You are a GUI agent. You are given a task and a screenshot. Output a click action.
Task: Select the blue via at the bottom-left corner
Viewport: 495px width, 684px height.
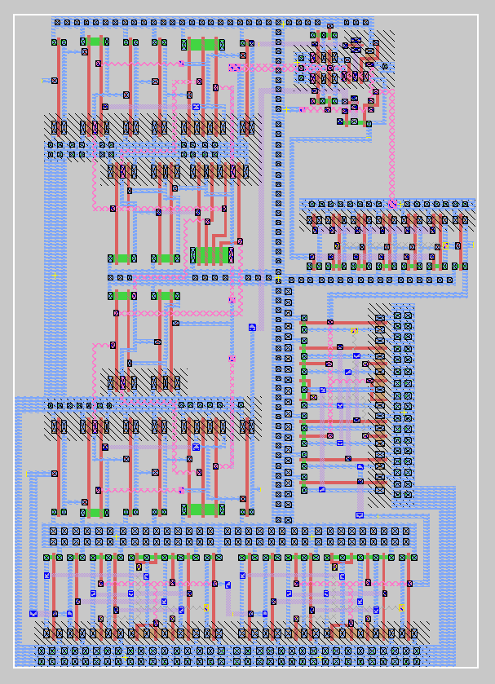[33, 613]
